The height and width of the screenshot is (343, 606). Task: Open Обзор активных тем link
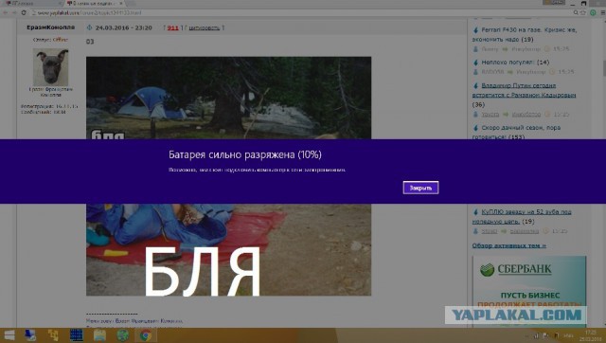tap(509, 245)
